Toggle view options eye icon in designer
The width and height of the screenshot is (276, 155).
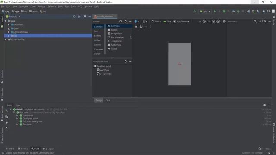pos(136,27)
